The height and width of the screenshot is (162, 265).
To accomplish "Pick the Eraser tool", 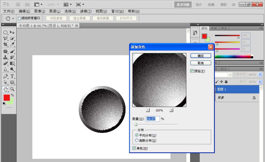I will (5, 63).
